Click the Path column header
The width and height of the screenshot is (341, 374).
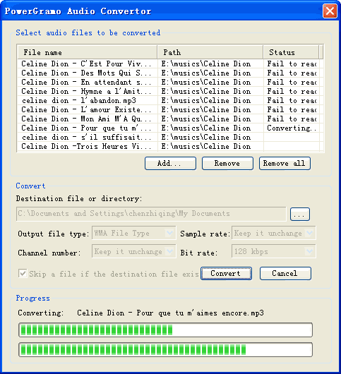point(210,52)
